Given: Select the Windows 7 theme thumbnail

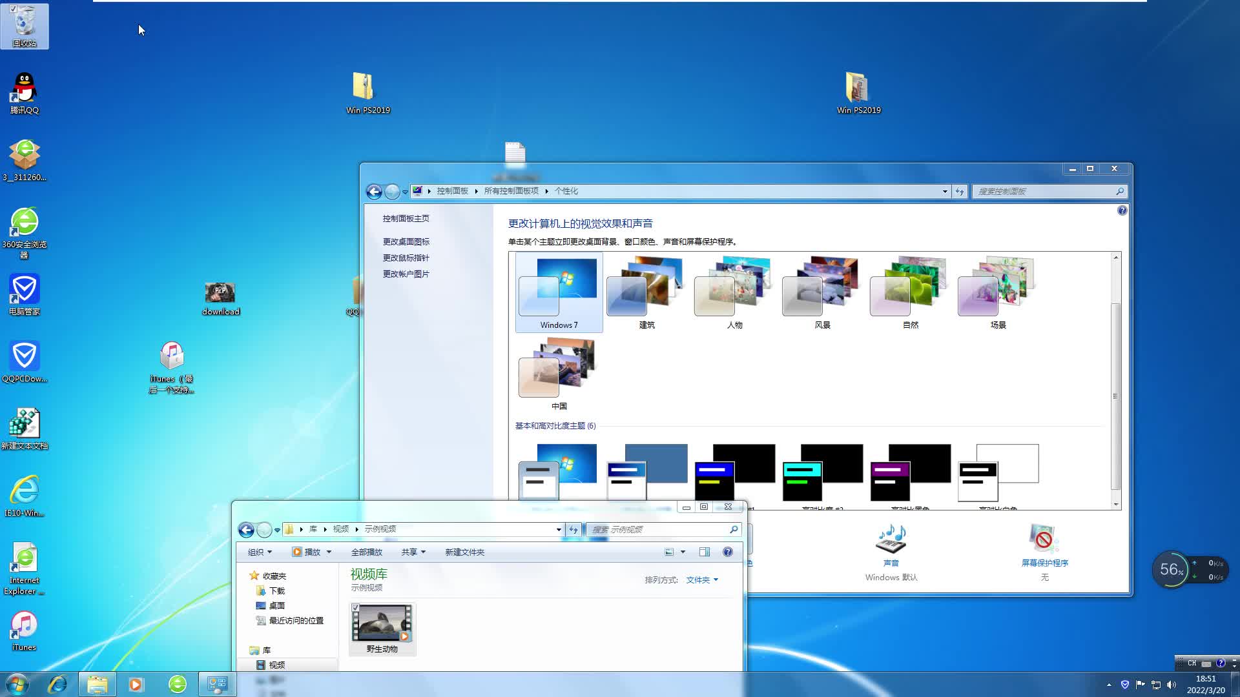Looking at the screenshot, I should [x=559, y=292].
